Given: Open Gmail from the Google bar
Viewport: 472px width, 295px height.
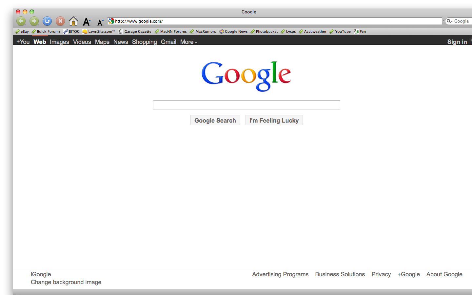Looking at the screenshot, I should [x=168, y=42].
